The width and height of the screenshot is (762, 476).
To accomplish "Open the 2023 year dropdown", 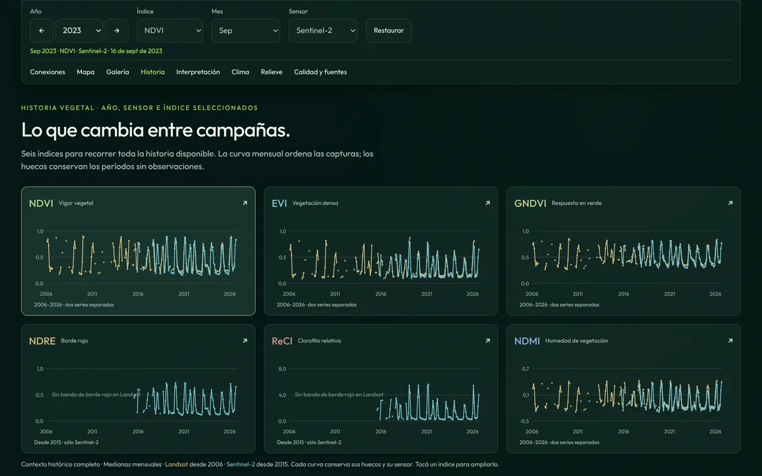I will [x=79, y=30].
